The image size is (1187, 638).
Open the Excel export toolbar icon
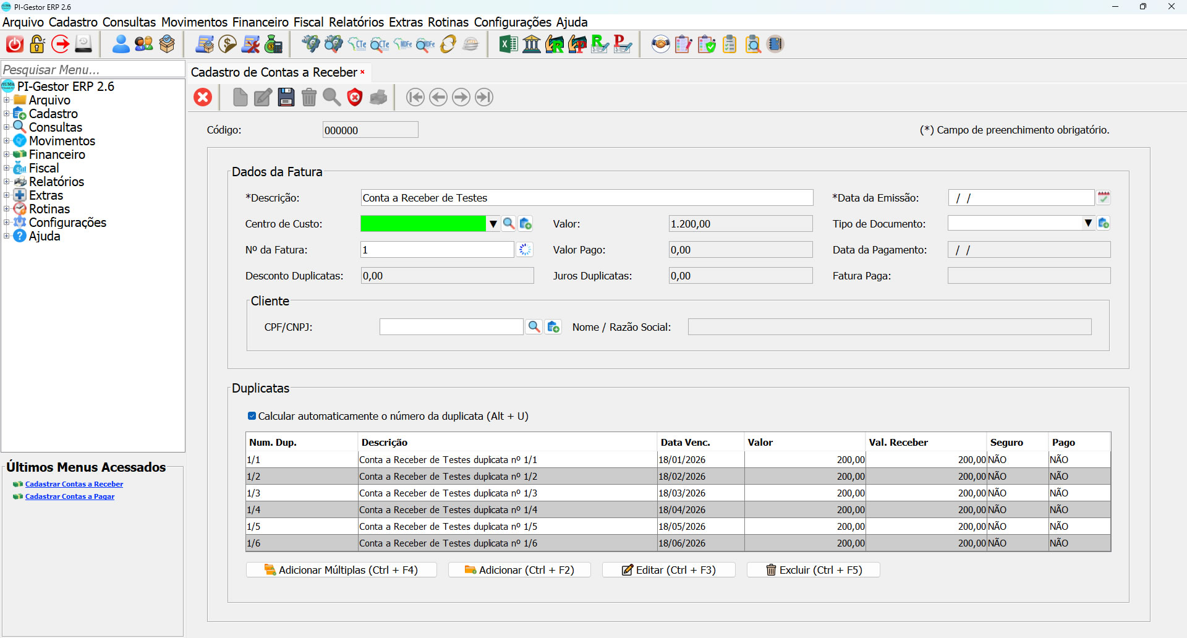pos(508,44)
